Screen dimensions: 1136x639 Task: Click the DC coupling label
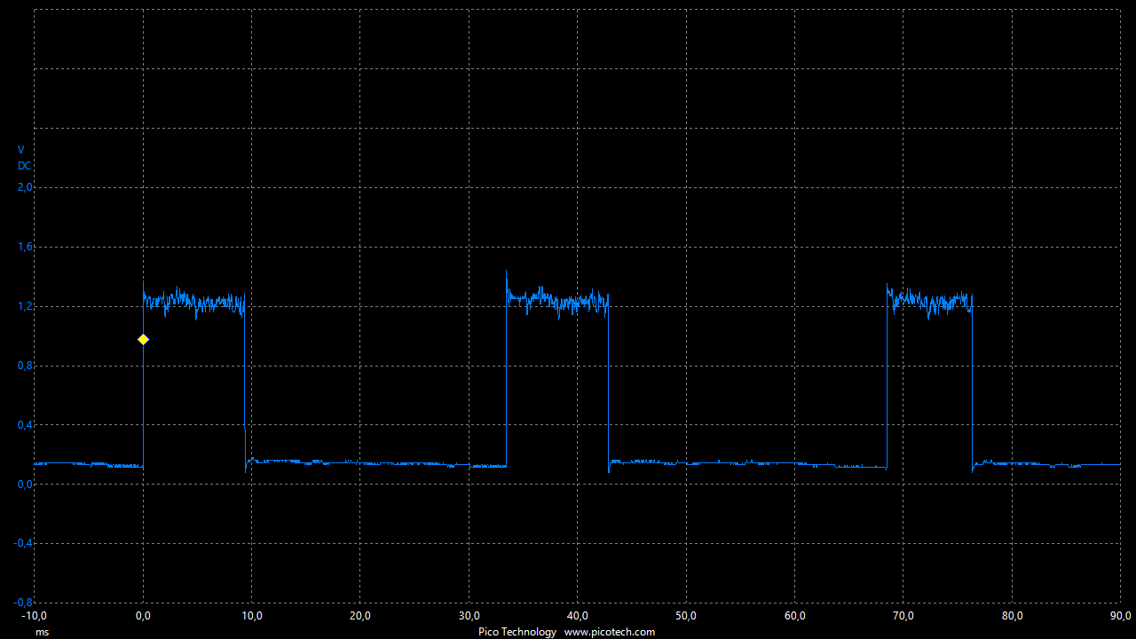pos(25,166)
